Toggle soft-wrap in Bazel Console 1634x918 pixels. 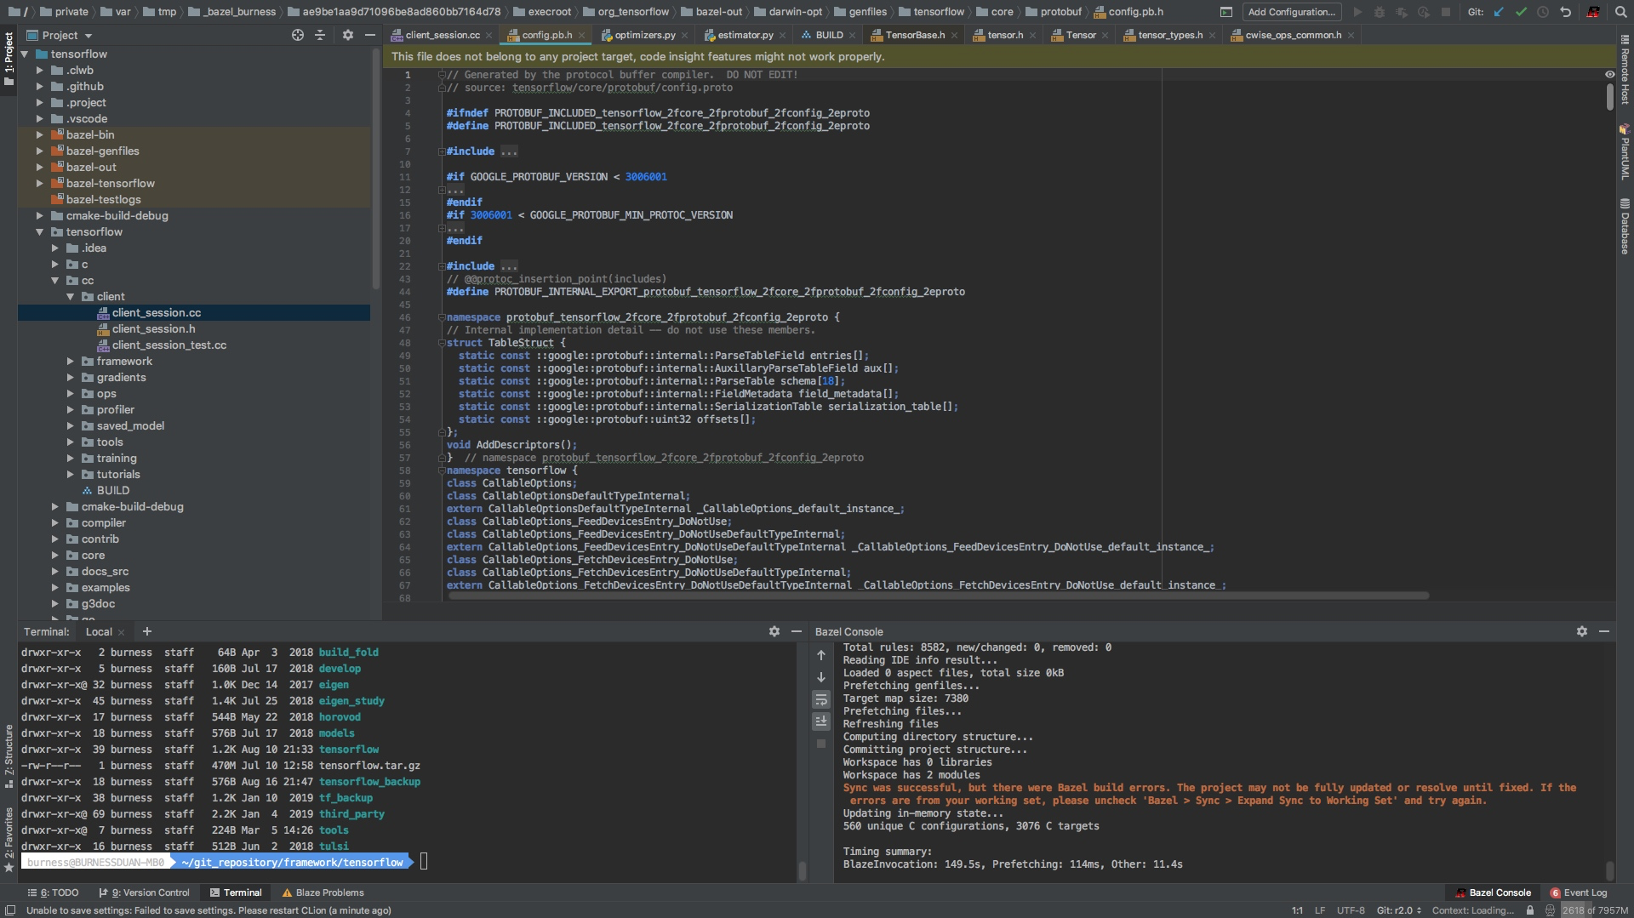click(x=821, y=699)
